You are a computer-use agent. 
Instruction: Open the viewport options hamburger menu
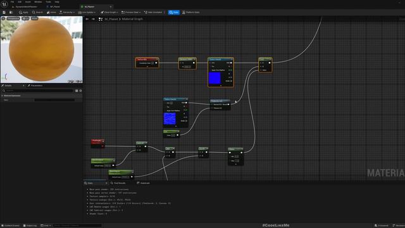pos(3,18)
